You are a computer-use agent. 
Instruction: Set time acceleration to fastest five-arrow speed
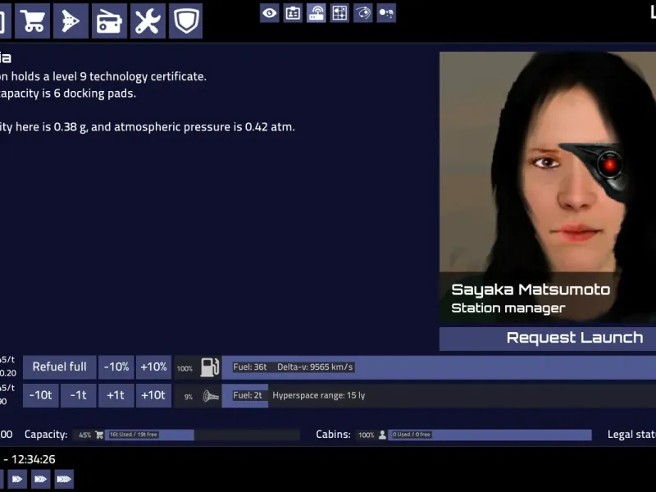pos(64,479)
